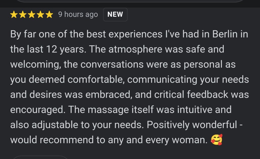Click "Positively wonderful" in the review

(192, 125)
